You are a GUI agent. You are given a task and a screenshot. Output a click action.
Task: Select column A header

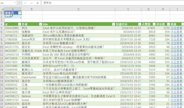coord(13,9)
